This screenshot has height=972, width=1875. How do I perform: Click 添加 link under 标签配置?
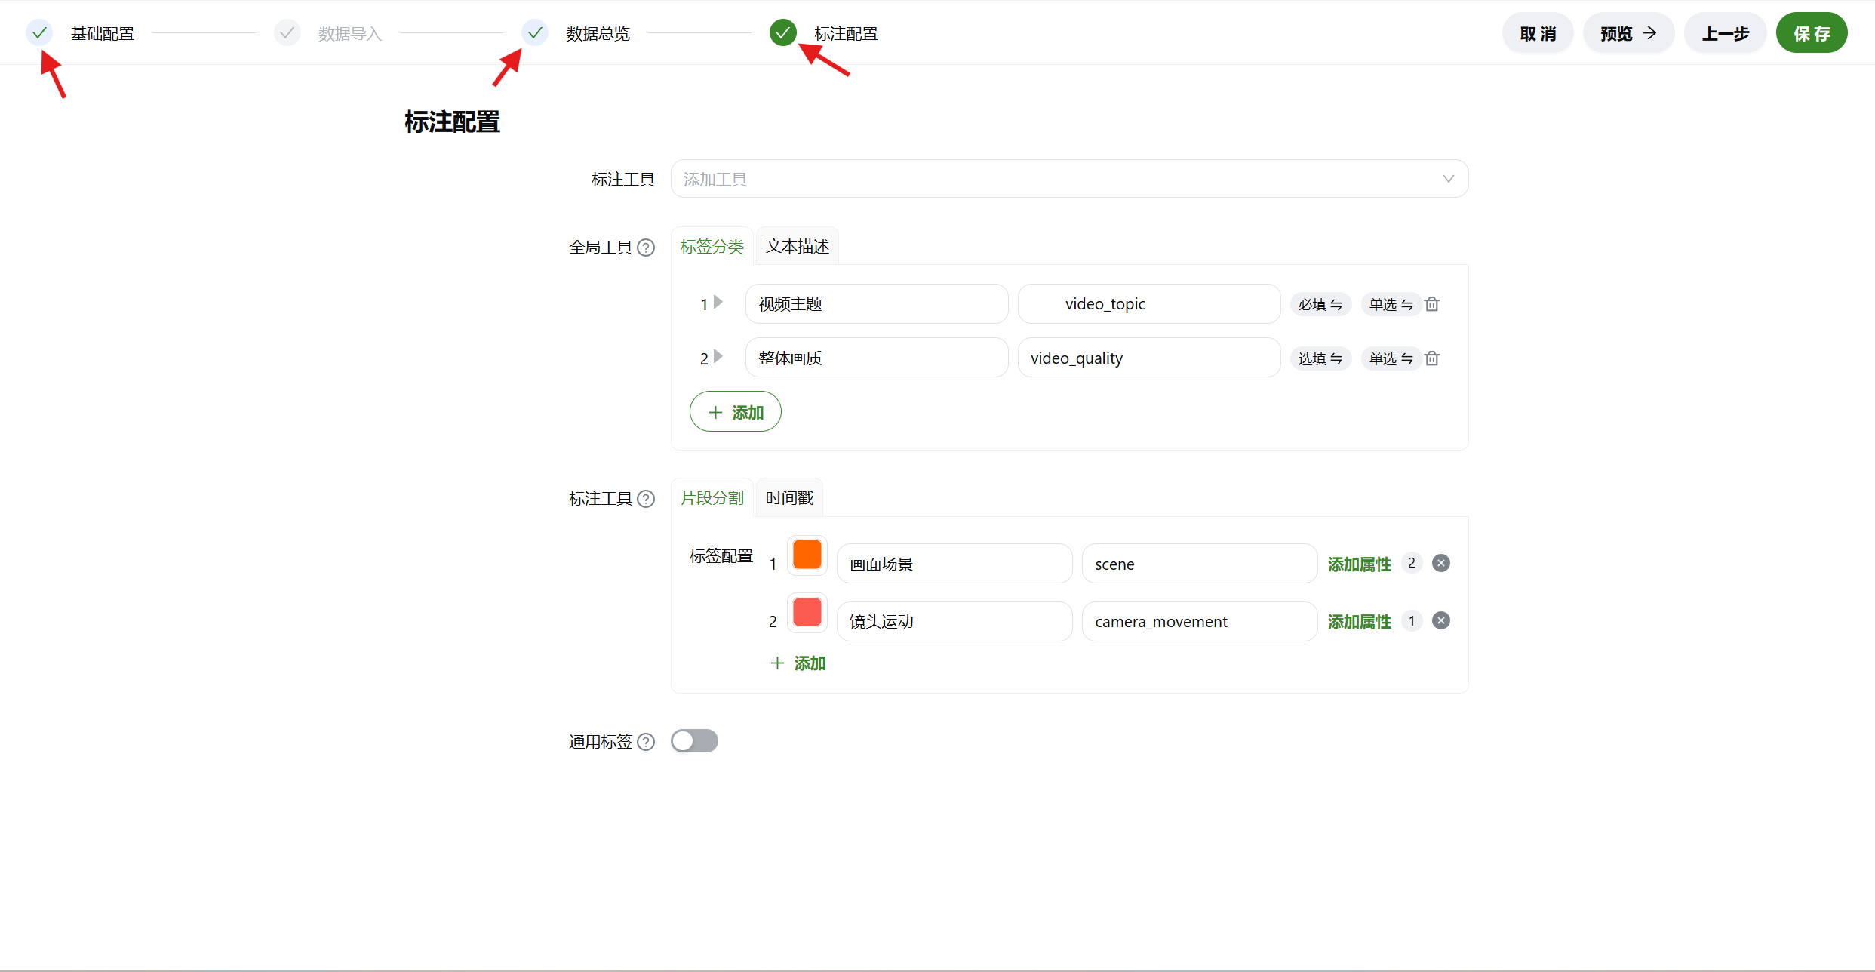[x=798, y=663]
